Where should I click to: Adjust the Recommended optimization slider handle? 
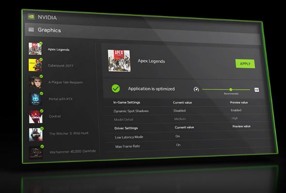click(231, 89)
